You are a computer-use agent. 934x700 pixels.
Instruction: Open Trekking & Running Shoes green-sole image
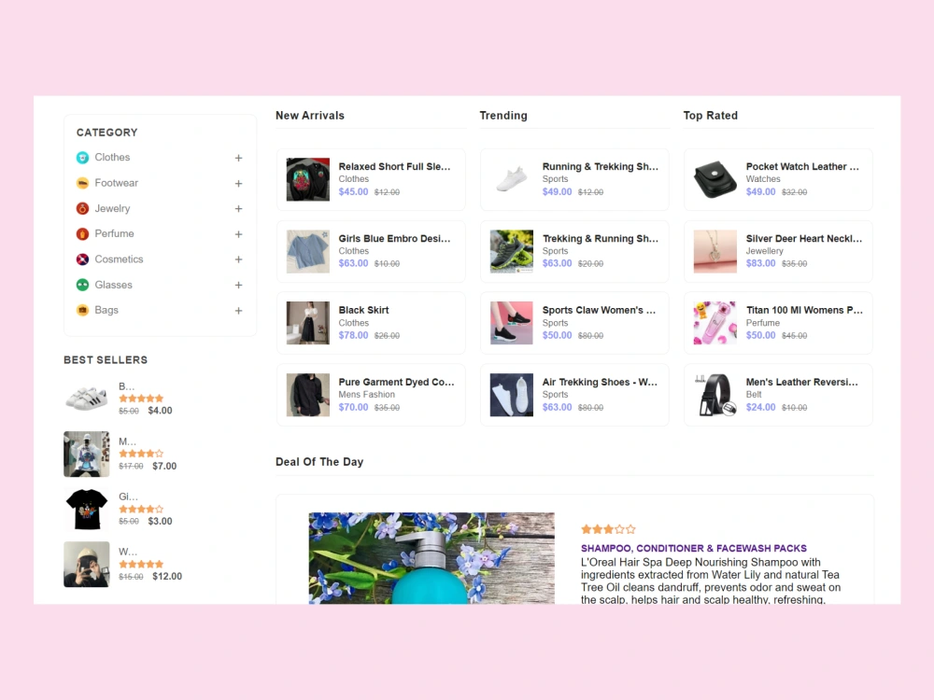pyautogui.click(x=512, y=251)
